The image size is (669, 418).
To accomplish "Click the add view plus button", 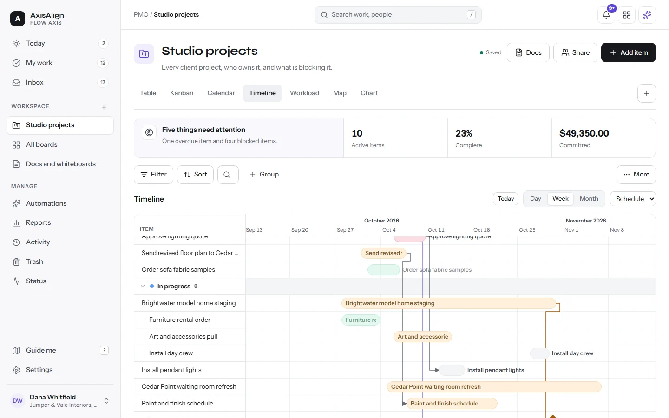I will pos(647,93).
